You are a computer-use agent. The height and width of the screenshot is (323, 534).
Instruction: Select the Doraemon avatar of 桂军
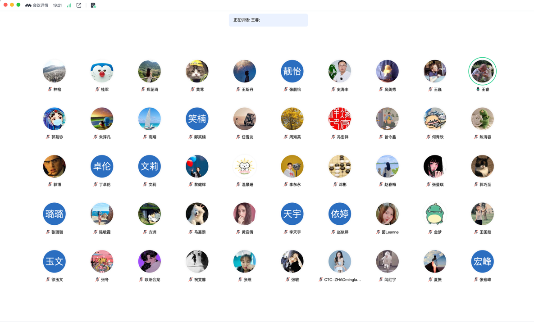[x=102, y=71]
